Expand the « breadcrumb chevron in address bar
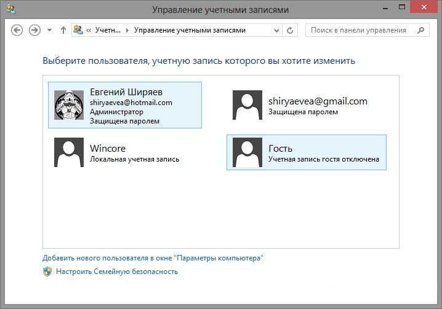The height and width of the screenshot is (309, 442). pos(89,30)
